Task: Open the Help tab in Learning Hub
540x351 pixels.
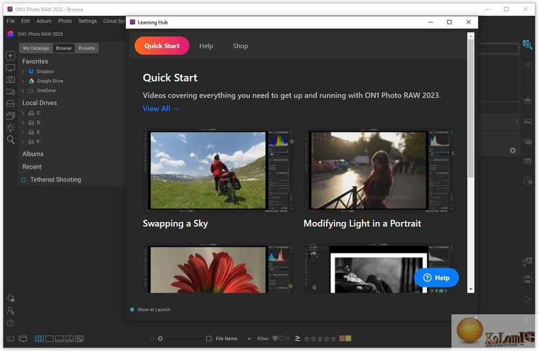Action: coord(206,46)
